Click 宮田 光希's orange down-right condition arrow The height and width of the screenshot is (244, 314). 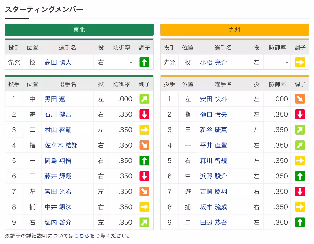click(x=144, y=191)
